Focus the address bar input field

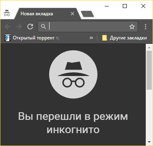(x=88, y=27)
